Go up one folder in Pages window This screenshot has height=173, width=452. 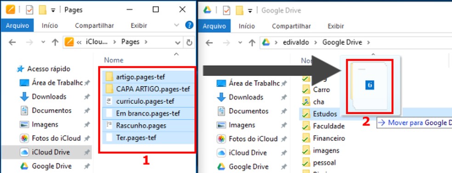coord(55,42)
